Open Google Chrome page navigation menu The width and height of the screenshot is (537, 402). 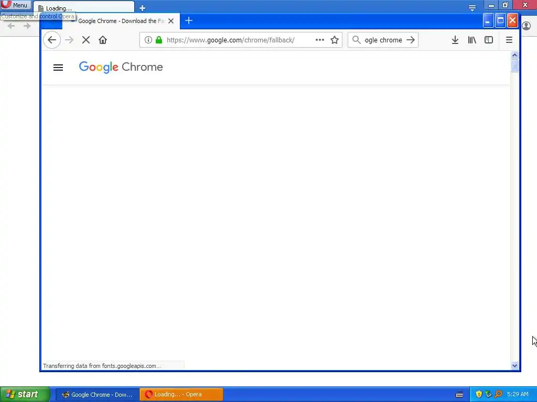pyautogui.click(x=58, y=68)
